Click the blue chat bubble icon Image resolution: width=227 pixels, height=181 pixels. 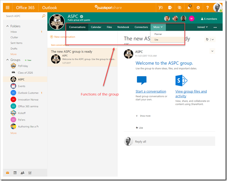[x=142, y=80]
